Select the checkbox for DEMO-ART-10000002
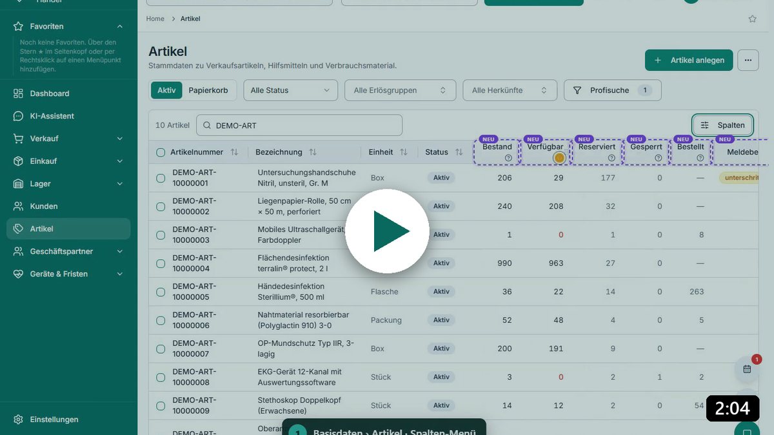Image resolution: width=774 pixels, height=435 pixels. pos(161,206)
